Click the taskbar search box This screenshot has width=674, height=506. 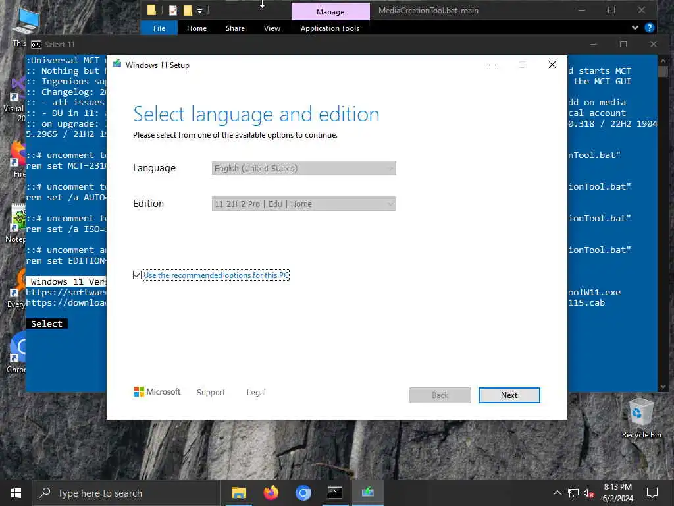126,493
